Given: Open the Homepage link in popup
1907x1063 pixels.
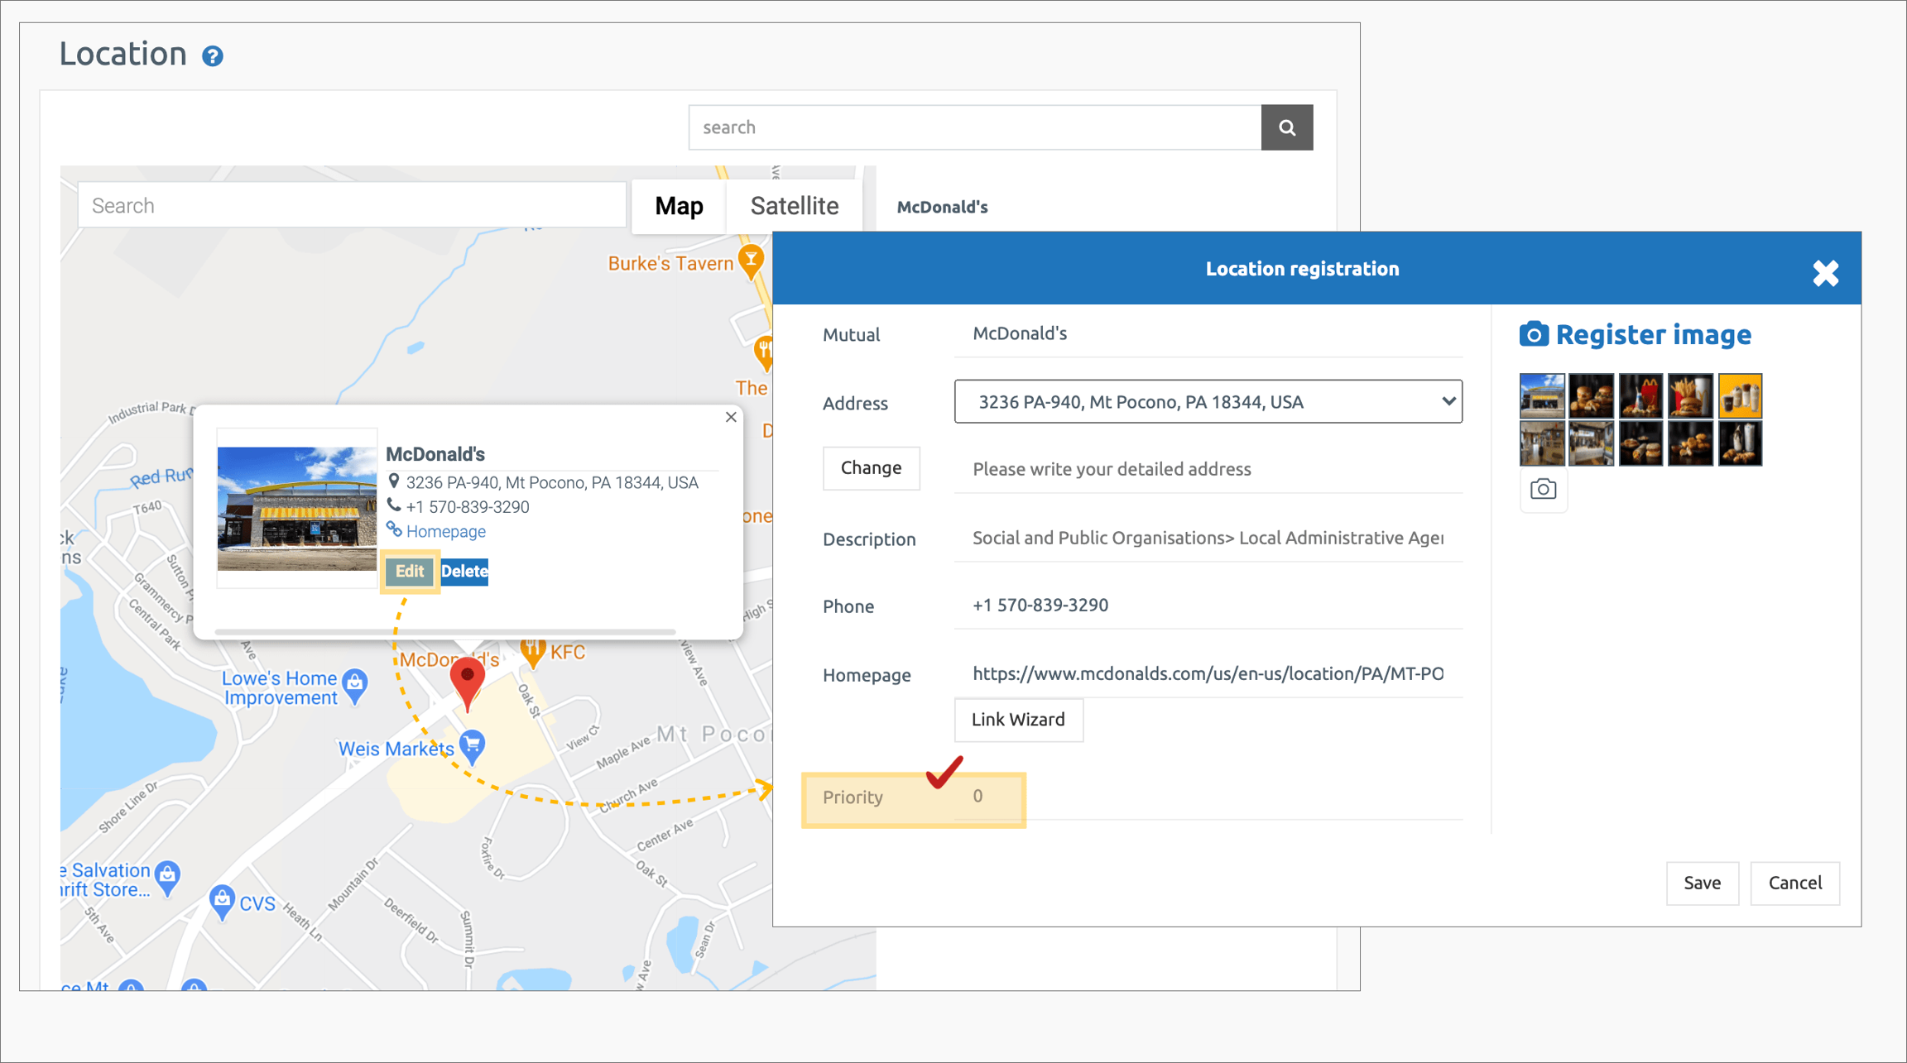Looking at the screenshot, I should point(445,531).
